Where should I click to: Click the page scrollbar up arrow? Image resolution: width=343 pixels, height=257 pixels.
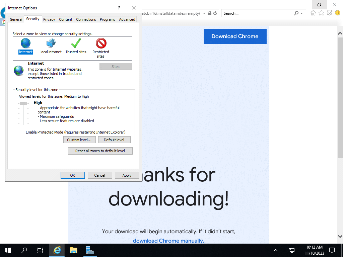point(340,33)
